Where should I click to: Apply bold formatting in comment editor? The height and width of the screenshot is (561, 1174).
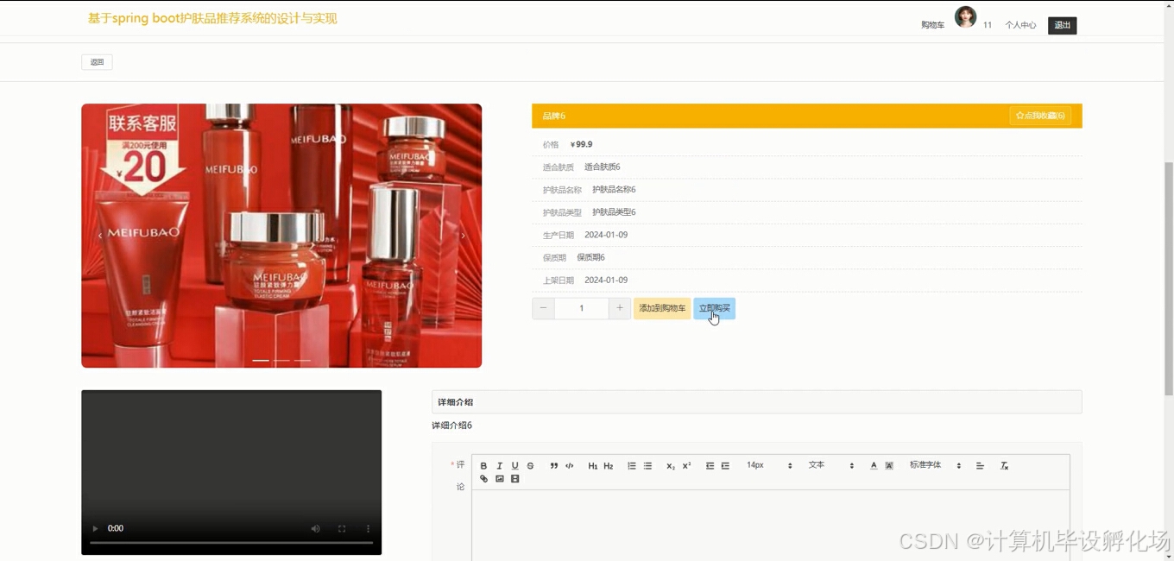tap(483, 466)
